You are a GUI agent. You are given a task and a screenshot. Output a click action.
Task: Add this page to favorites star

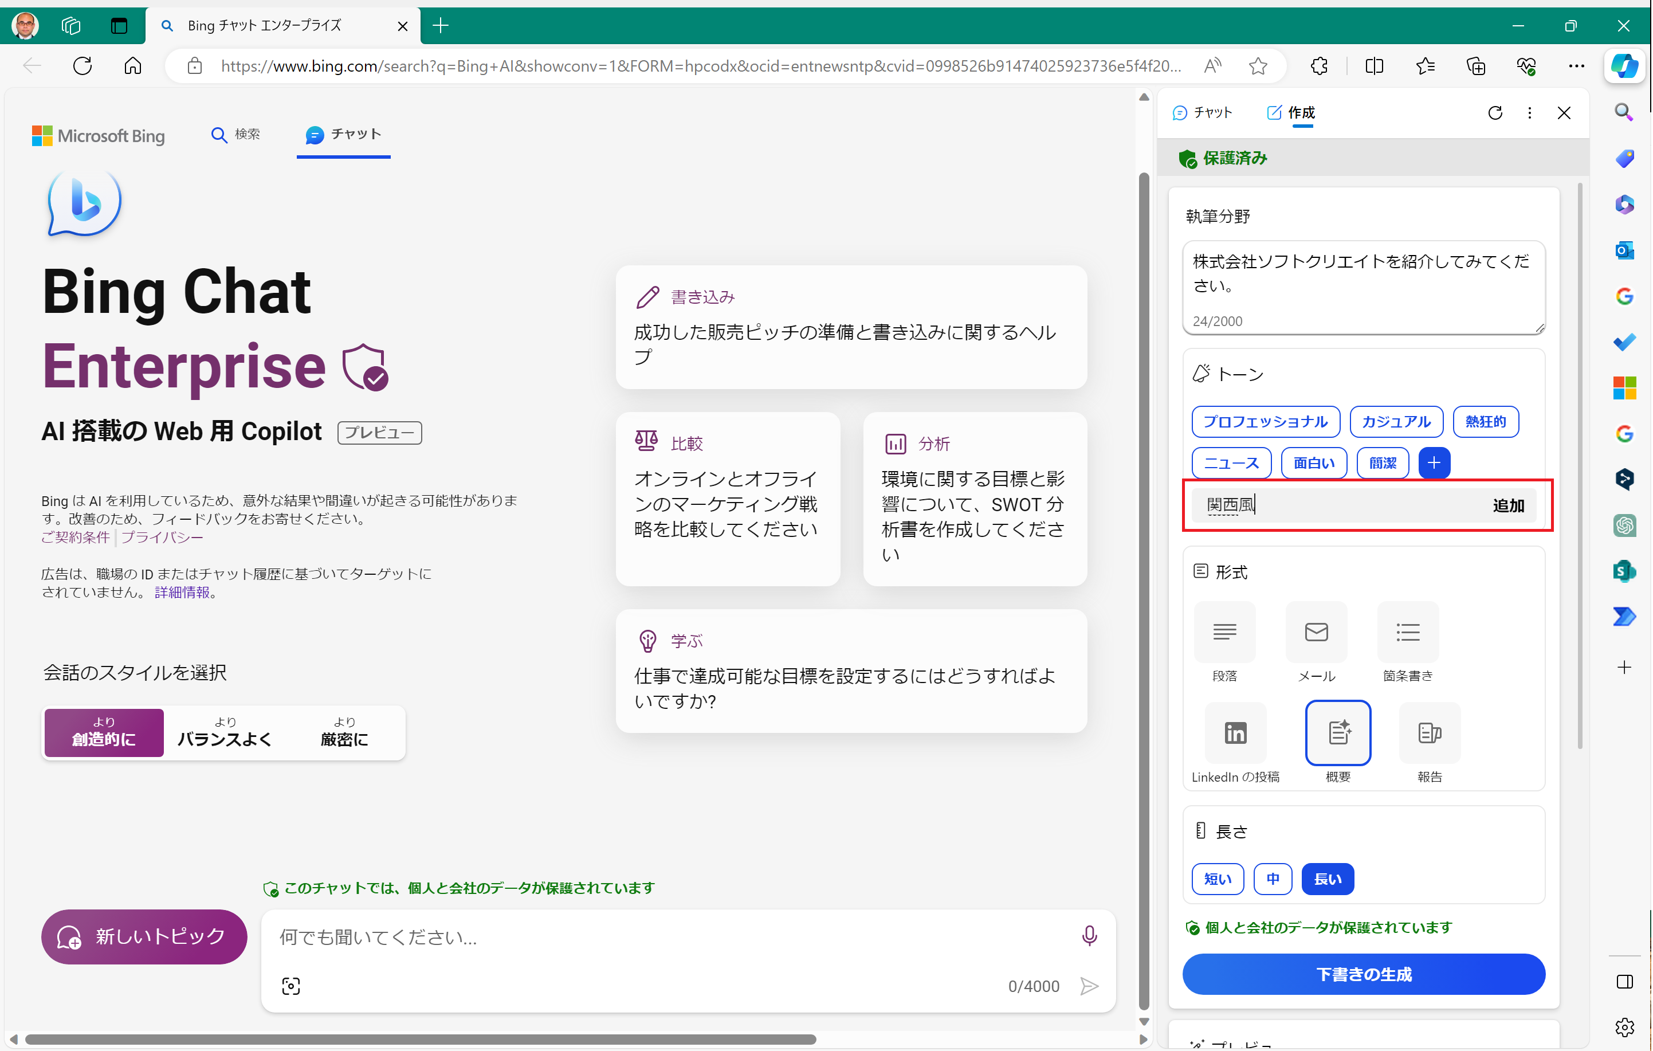(1258, 66)
